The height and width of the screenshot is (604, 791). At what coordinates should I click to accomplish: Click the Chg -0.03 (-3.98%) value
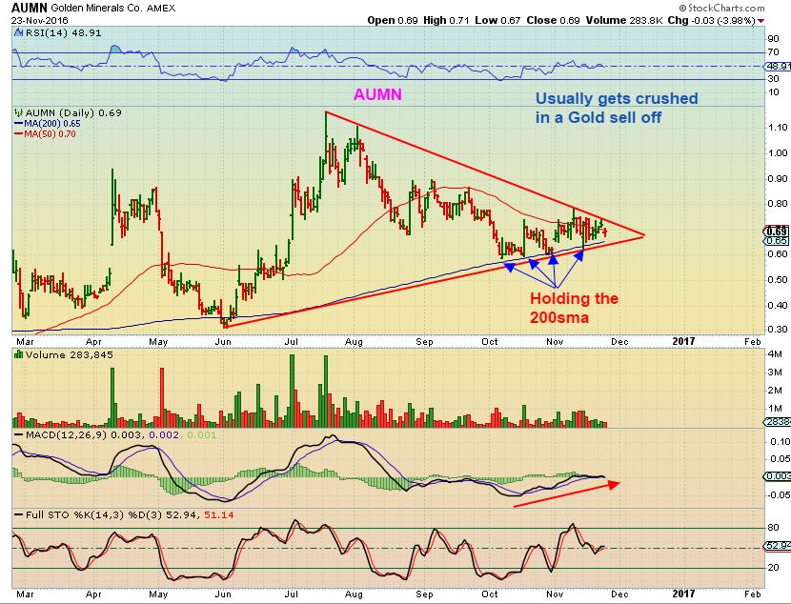pos(711,21)
